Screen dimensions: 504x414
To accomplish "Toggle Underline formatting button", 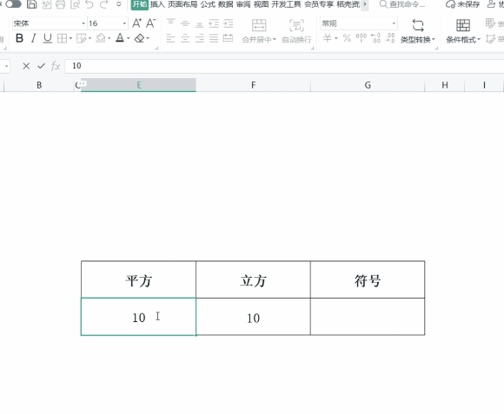I will pyautogui.click(x=48, y=38).
